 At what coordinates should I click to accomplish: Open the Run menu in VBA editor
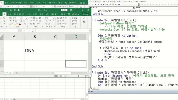[113, 1]
